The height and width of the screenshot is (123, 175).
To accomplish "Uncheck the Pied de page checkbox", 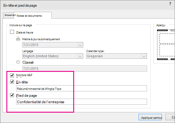I will [12, 95].
